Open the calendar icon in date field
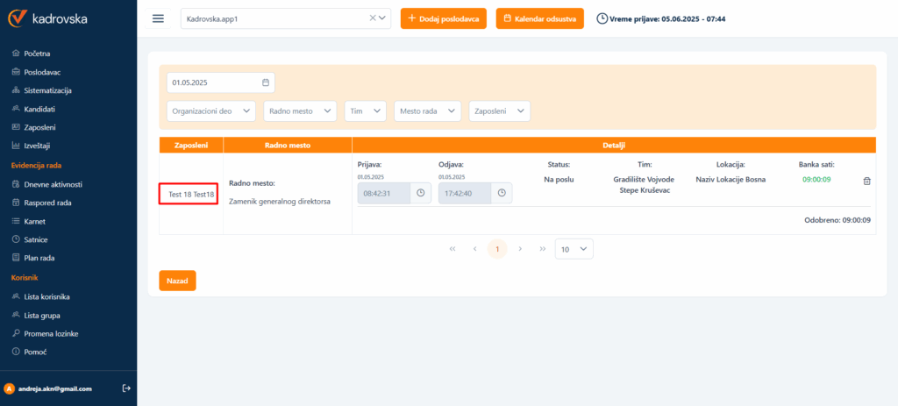 pos(266,82)
